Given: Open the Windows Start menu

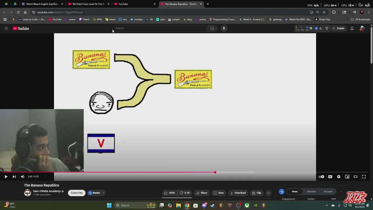Looking at the screenshot, I should 109,205.
